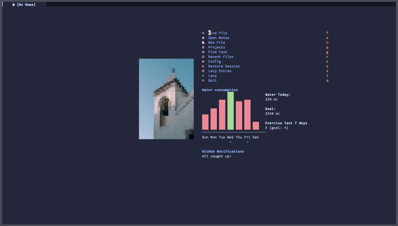The image size is (398, 226).
Task: Select the magnifying glass Find File icon
Action: click(203, 33)
